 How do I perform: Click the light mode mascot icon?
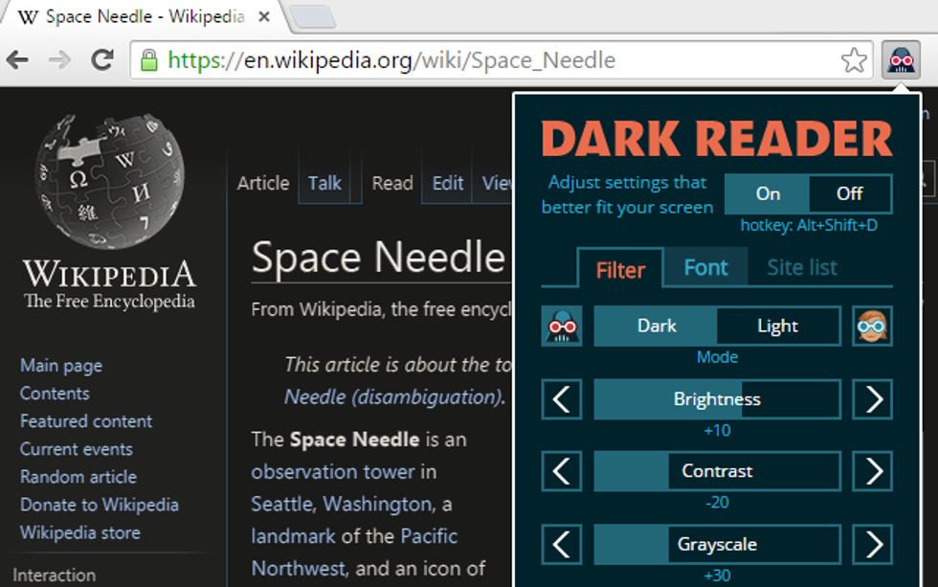click(872, 327)
